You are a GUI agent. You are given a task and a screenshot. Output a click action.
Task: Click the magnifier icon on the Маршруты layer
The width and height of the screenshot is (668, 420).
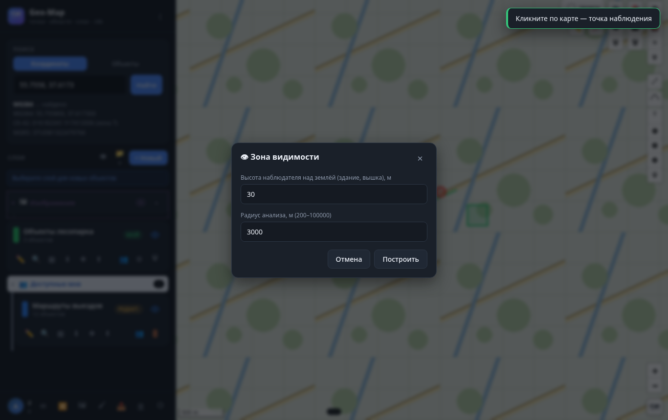[x=45, y=334]
